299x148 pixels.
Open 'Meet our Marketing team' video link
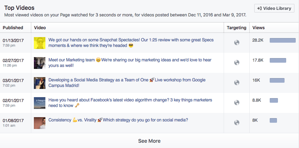click(130, 63)
